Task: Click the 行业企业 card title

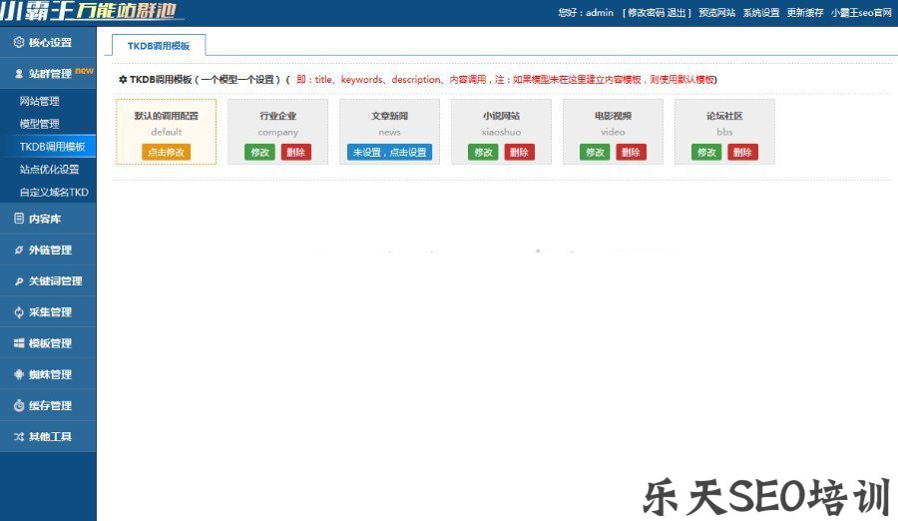Action: (x=277, y=116)
